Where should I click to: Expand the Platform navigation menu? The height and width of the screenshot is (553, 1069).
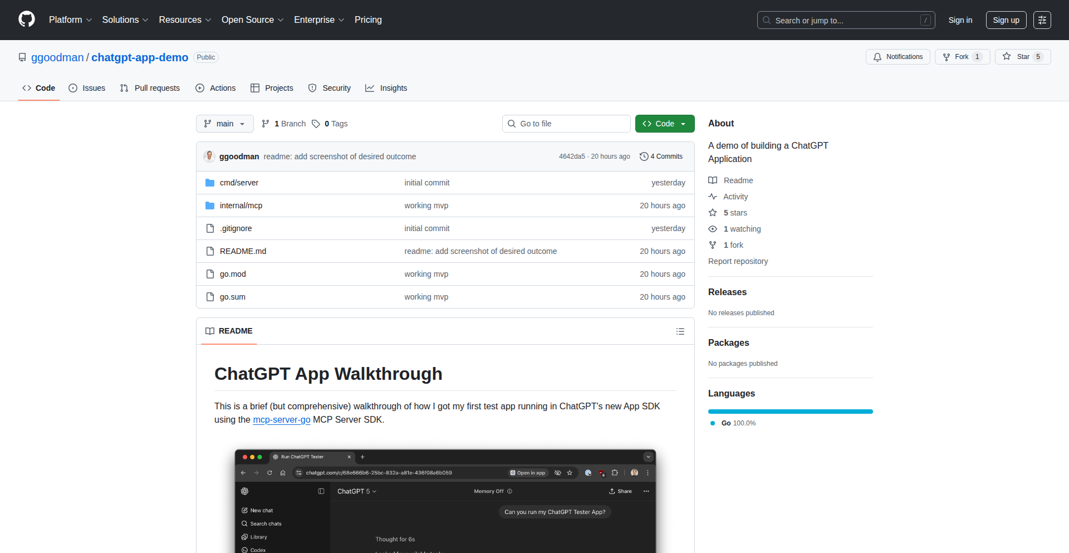point(70,20)
